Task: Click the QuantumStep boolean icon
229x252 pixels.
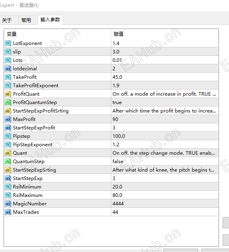Action: point(8,161)
